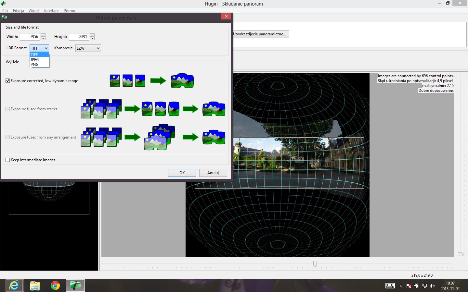Choose PNG in the format list
468x292 pixels.
(x=39, y=64)
